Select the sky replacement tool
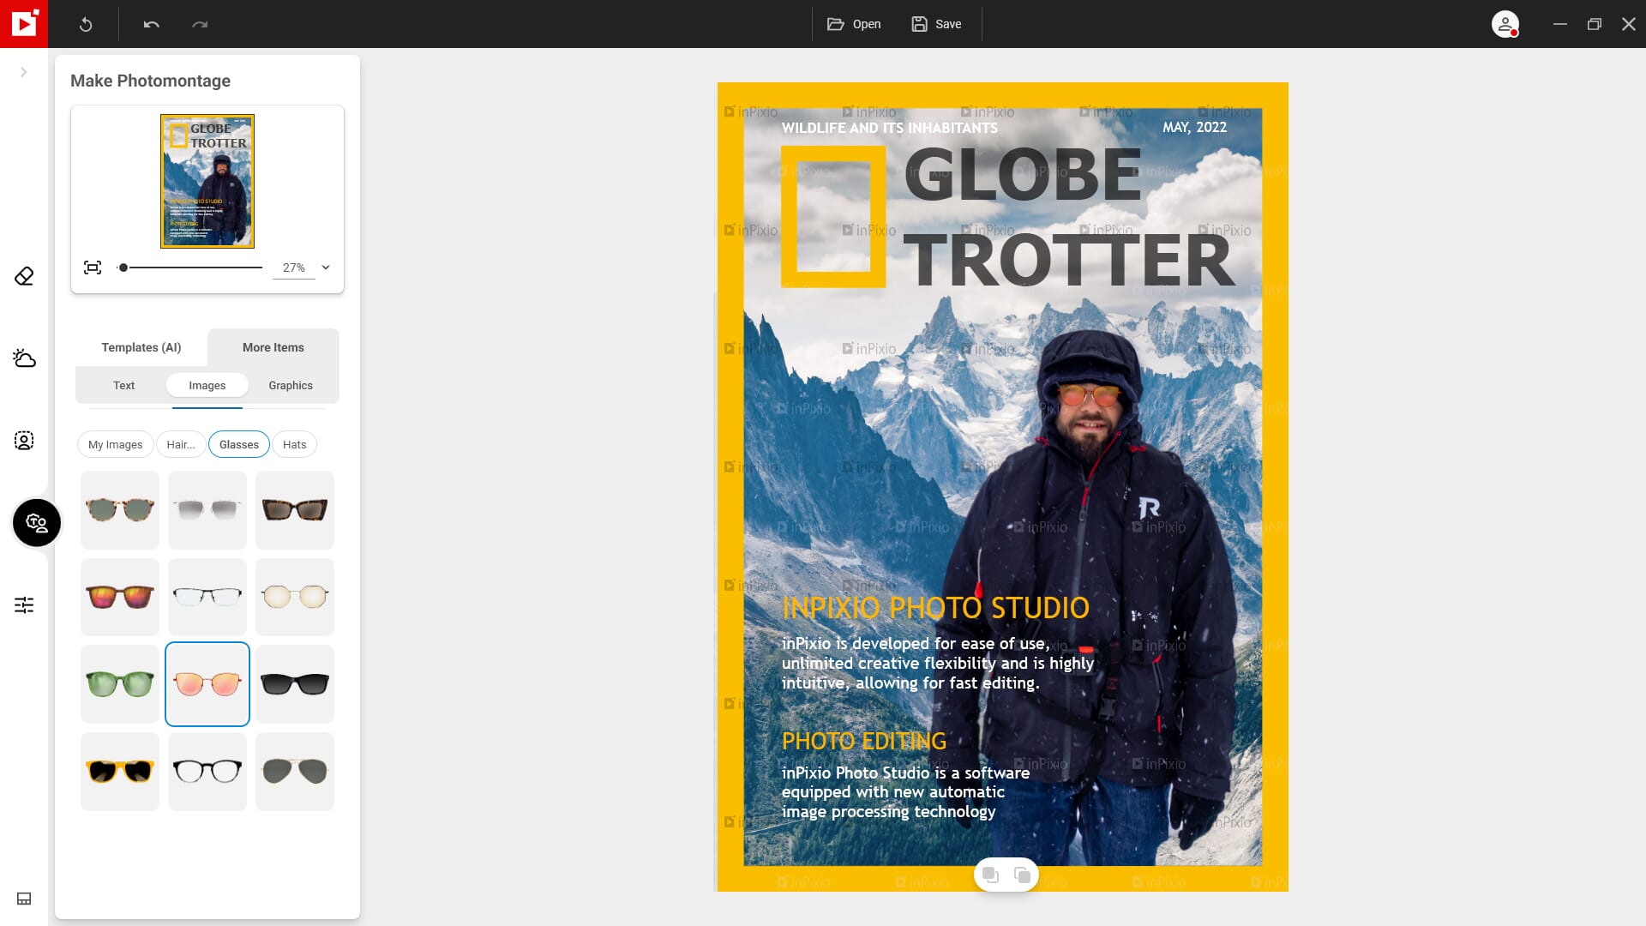Screen dimensions: 1646x926 coord(24,358)
